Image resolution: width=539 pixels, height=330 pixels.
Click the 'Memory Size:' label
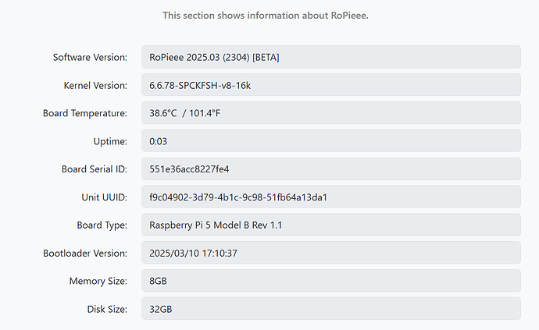98,281
